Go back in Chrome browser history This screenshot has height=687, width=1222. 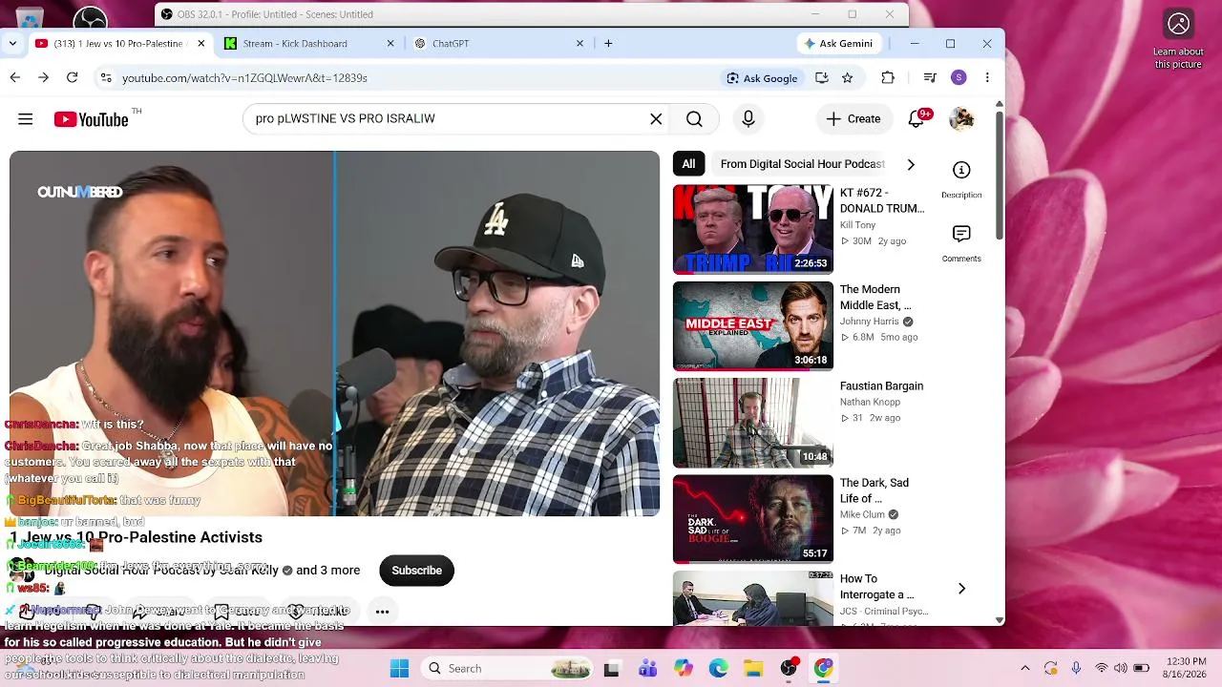coord(15,78)
